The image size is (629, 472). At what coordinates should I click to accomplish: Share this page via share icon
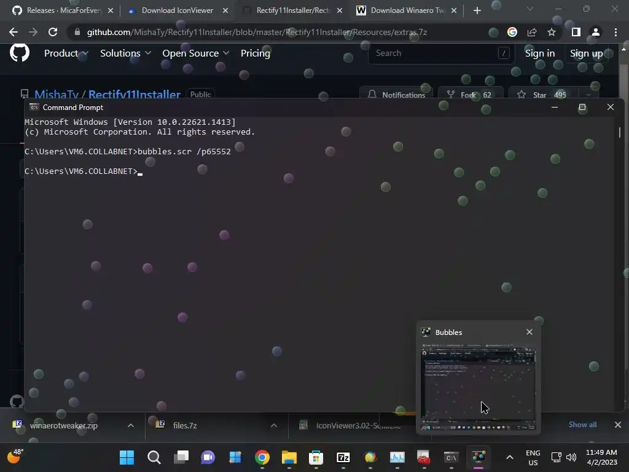[x=532, y=32]
